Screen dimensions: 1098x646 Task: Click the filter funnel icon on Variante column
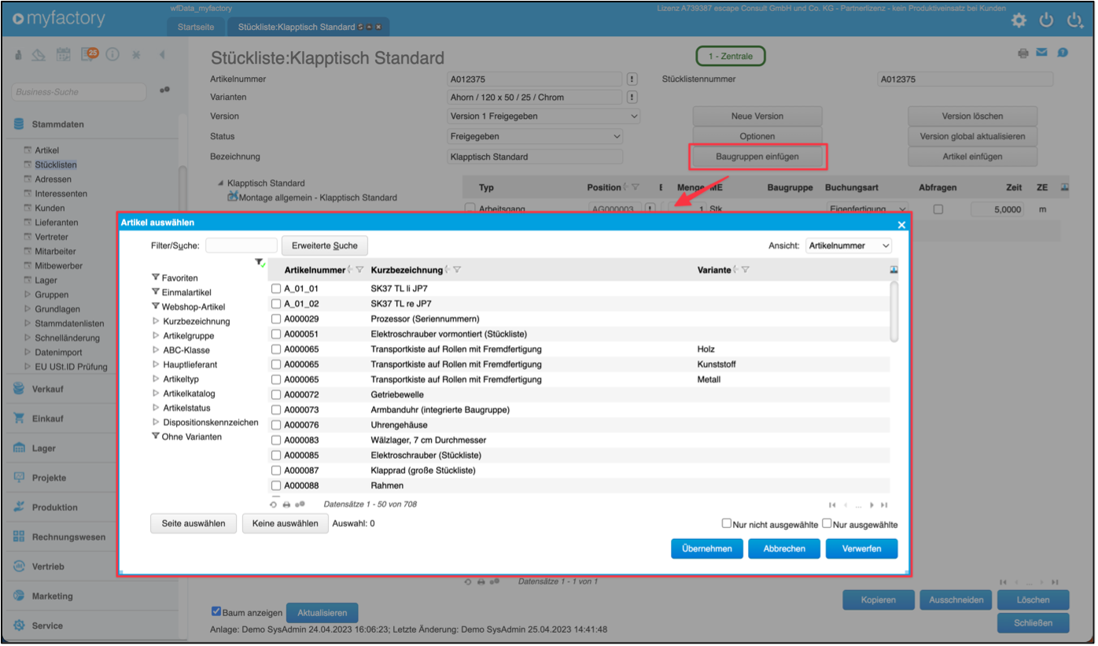pyautogui.click(x=745, y=270)
